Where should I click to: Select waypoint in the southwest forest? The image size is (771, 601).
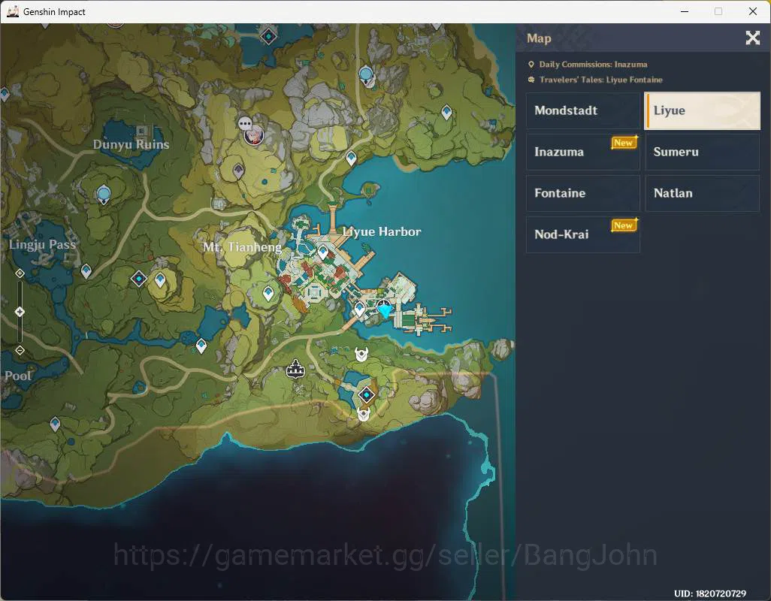(55, 424)
